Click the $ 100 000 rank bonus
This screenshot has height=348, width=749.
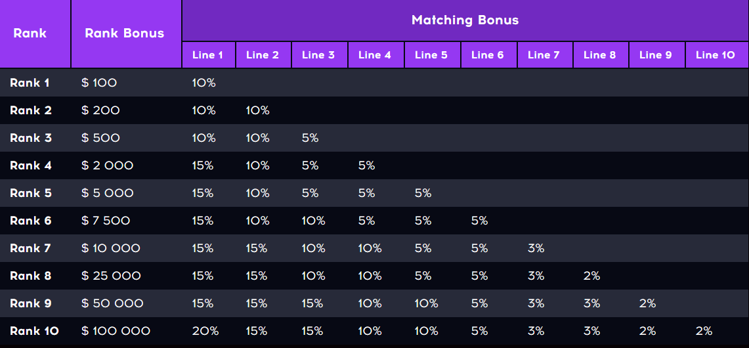point(116,331)
